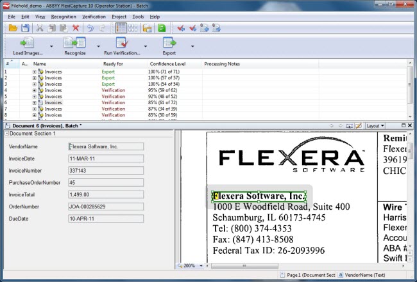Viewport: 417px width, 282px height.
Task: Close the Document 6 pane
Action: point(410,125)
